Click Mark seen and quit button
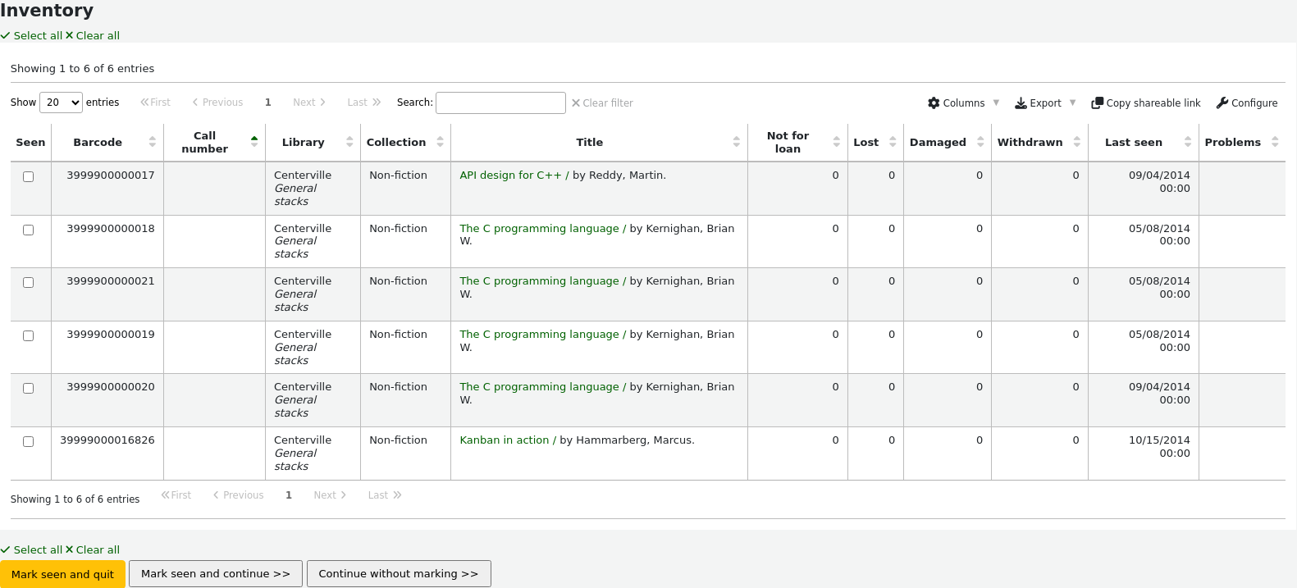1297x588 pixels. click(62, 574)
